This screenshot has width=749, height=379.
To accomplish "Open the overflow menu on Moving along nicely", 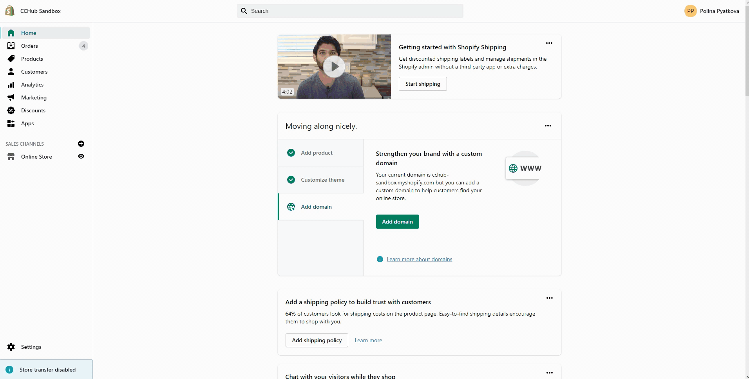I will (548, 126).
